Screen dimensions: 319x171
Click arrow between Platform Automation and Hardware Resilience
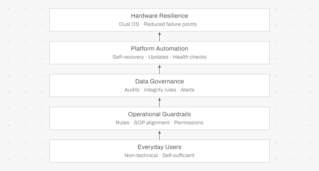tap(159, 36)
